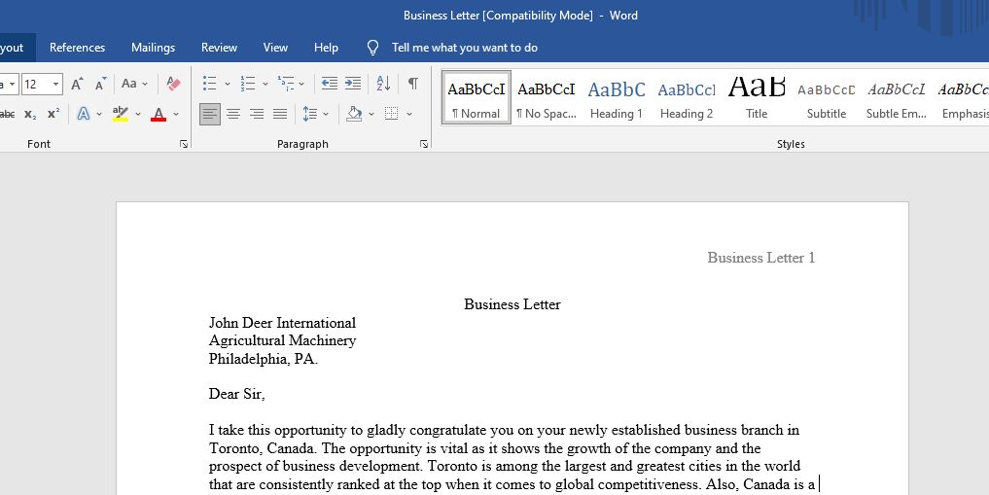
Task: Open multilevel list dropdown arrow
Action: pos(301,84)
